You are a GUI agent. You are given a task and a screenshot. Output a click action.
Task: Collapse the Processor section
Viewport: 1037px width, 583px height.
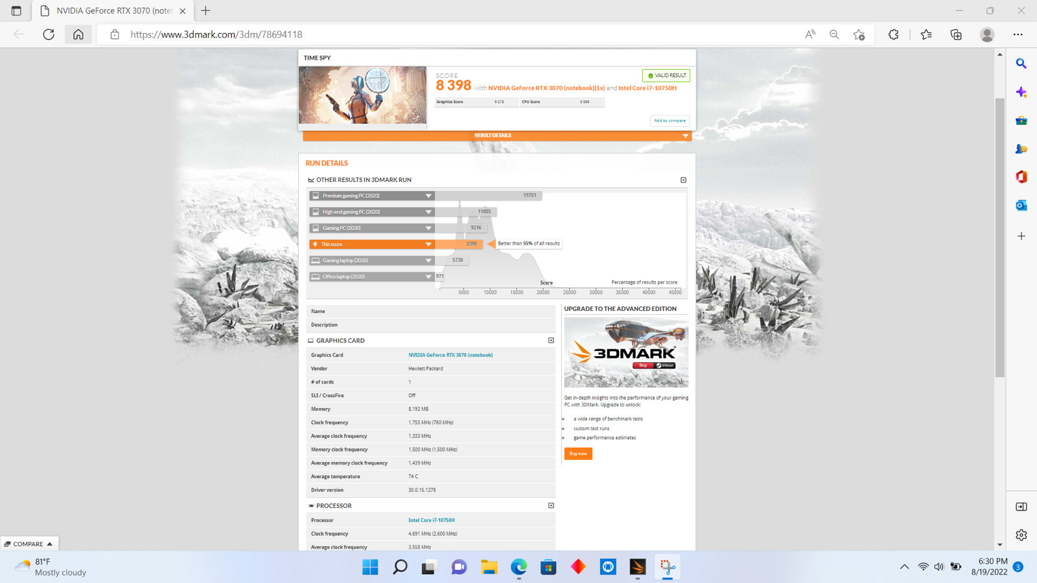click(551, 505)
